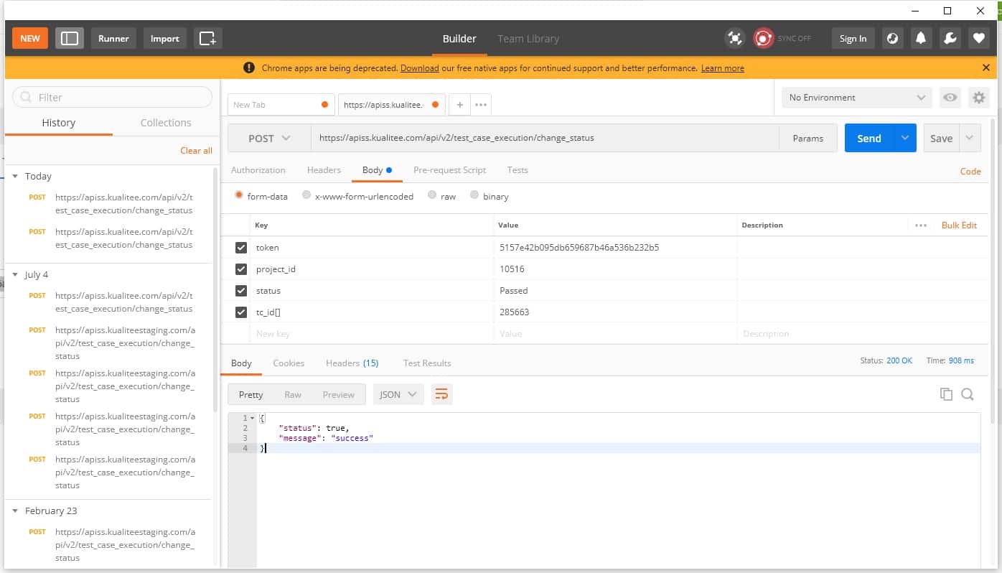Open Bulk Edit mode
The image size is (1002, 573).
959,225
